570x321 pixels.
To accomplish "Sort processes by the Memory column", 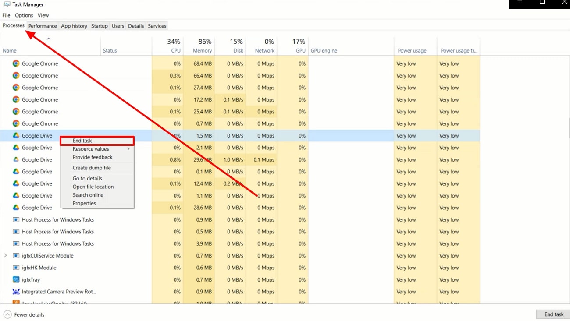I will click(x=199, y=46).
